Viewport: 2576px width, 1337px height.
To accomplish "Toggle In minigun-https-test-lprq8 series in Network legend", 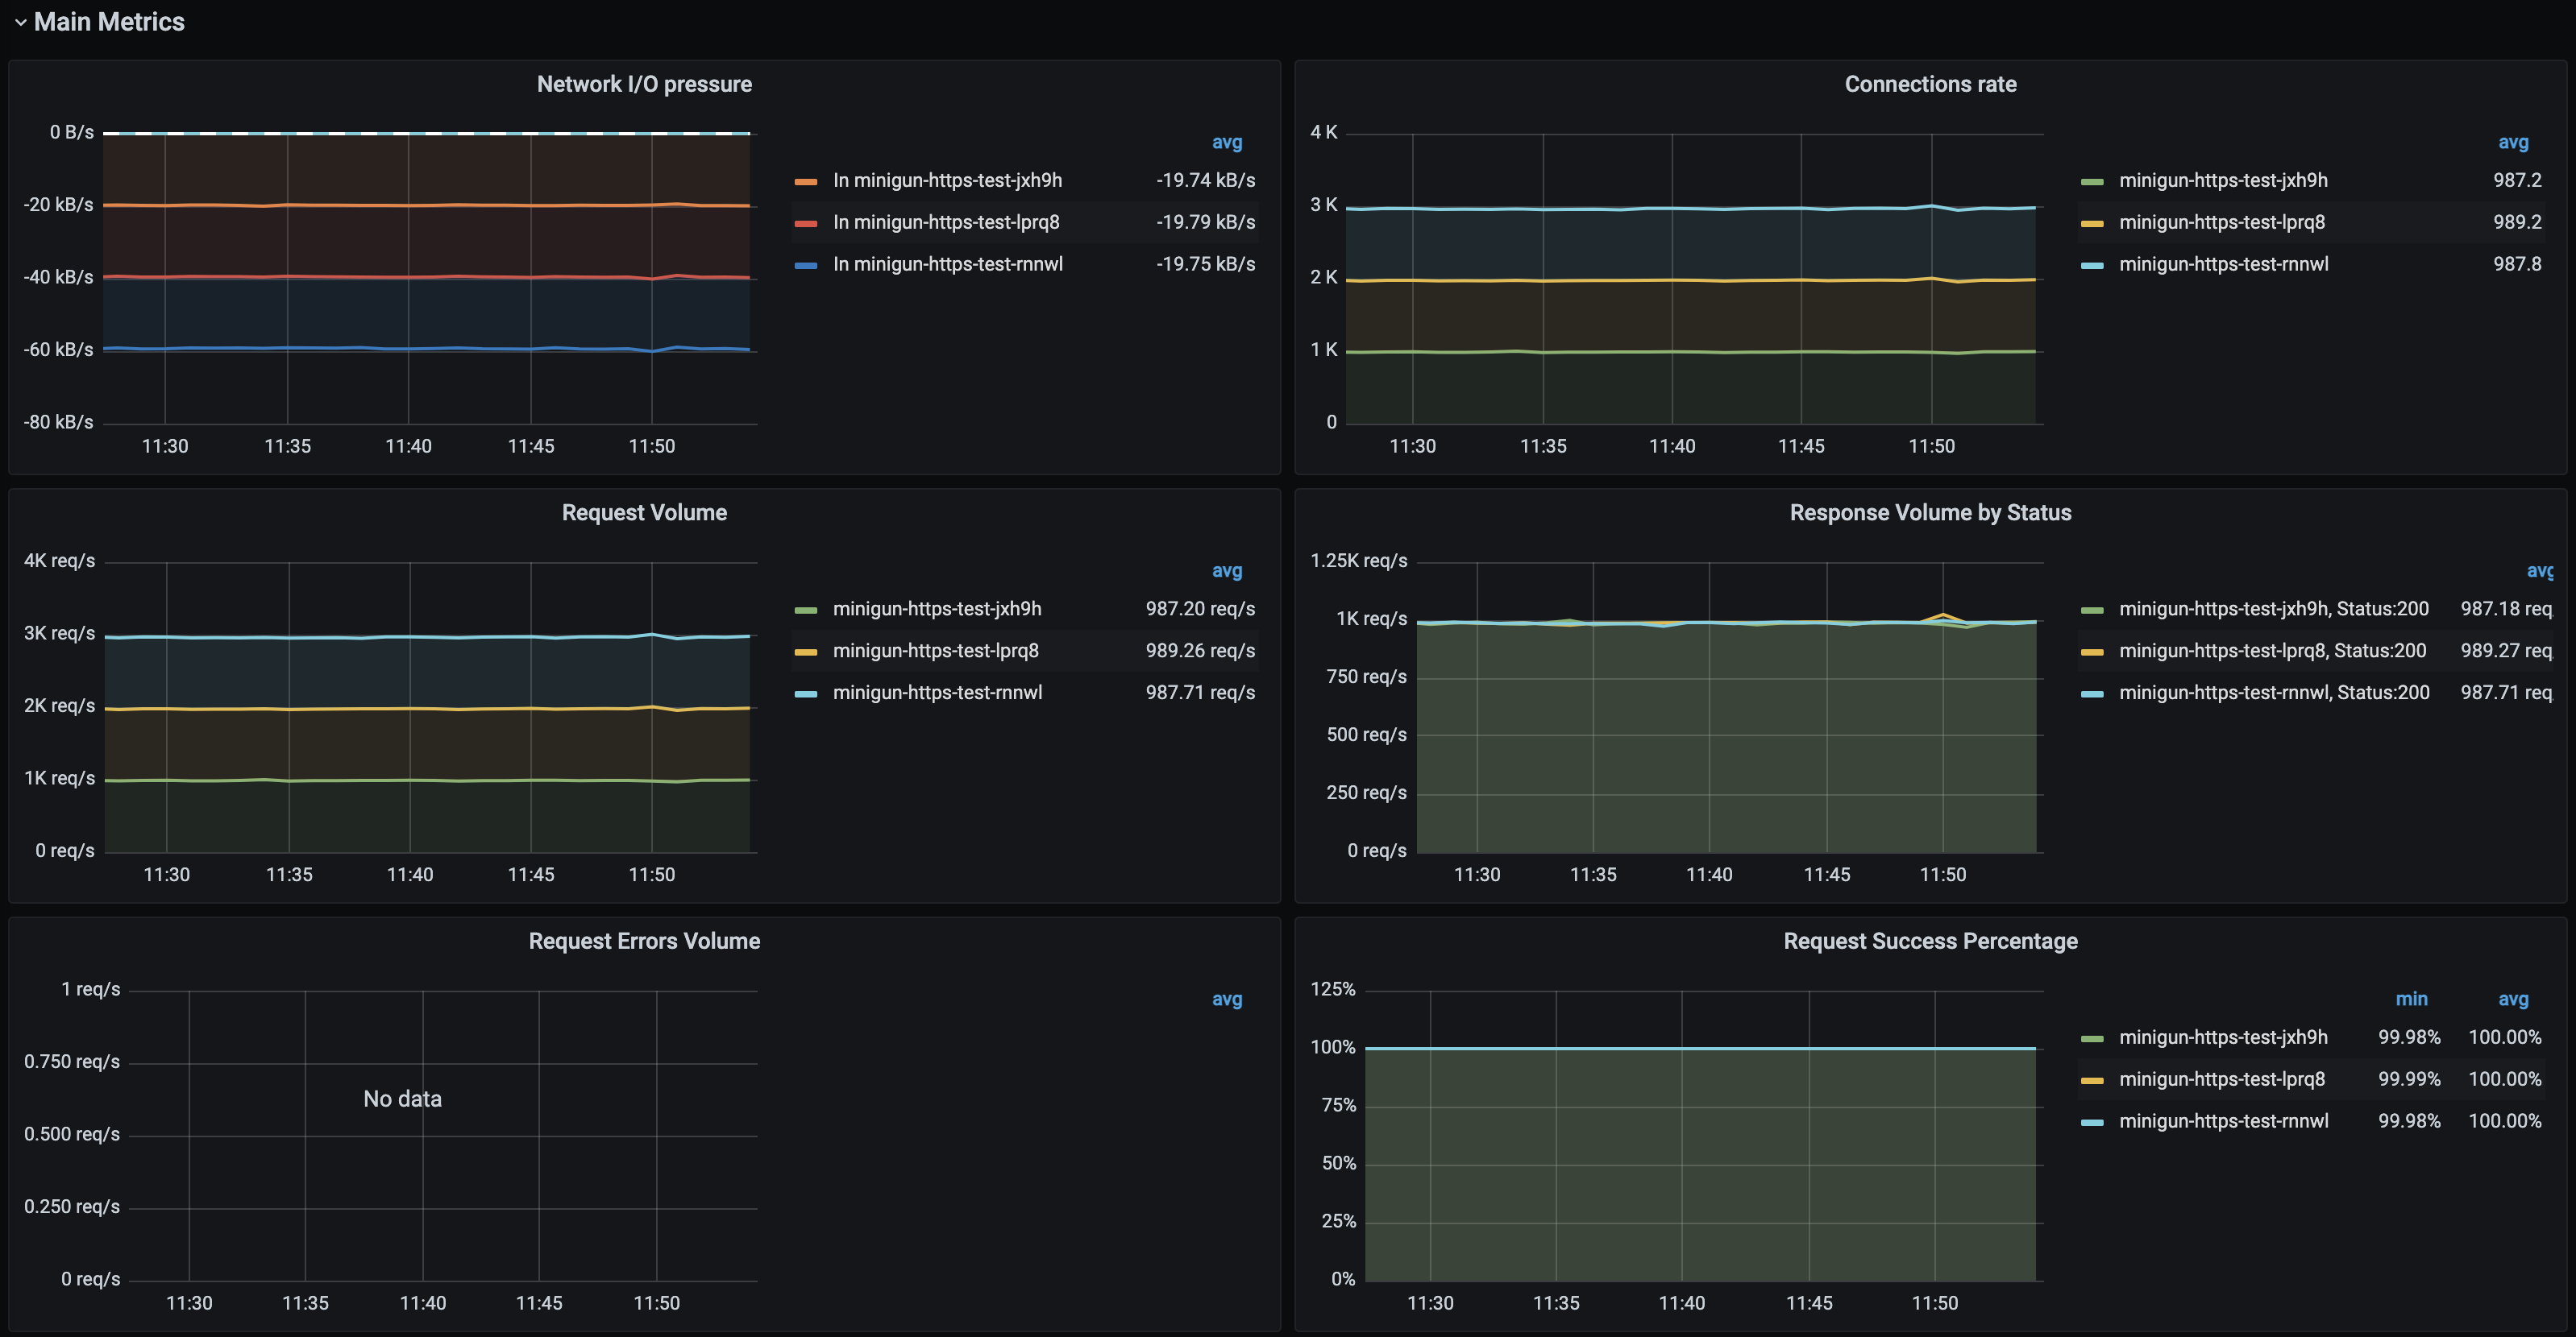I will click(946, 221).
